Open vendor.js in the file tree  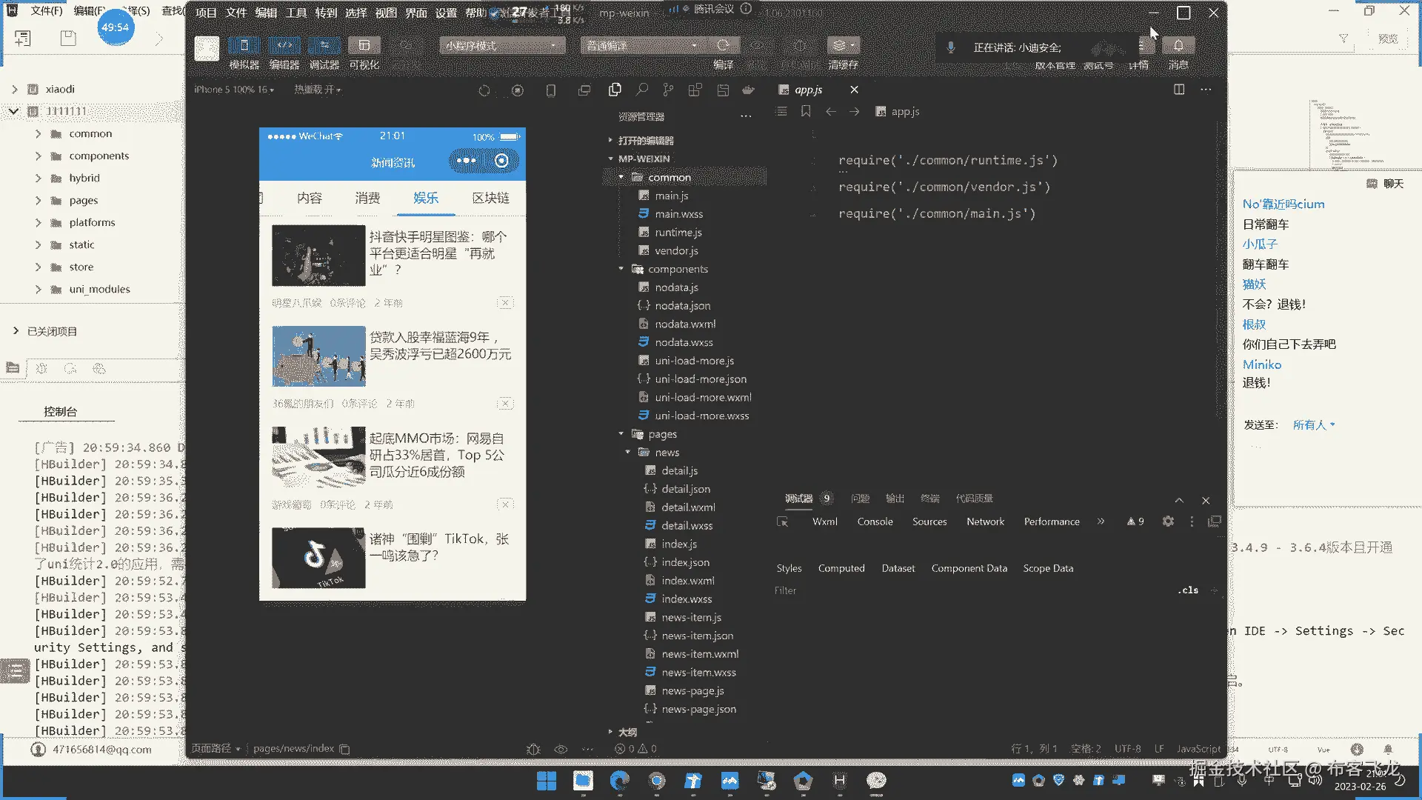[x=675, y=250]
